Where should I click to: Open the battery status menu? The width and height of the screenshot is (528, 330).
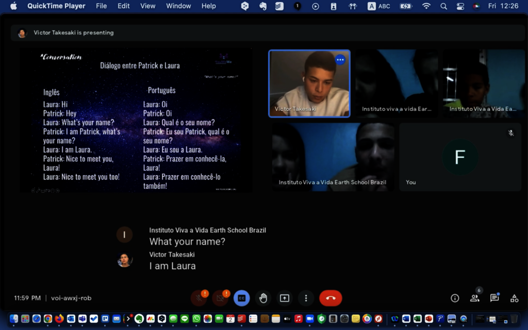tap(406, 6)
